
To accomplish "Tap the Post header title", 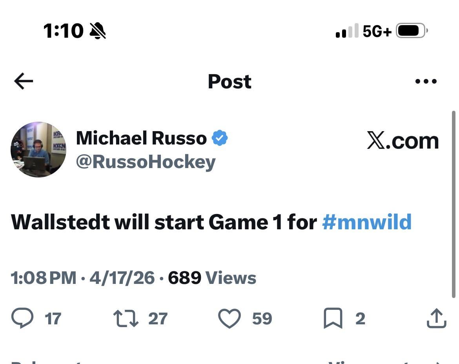I will [x=229, y=81].
